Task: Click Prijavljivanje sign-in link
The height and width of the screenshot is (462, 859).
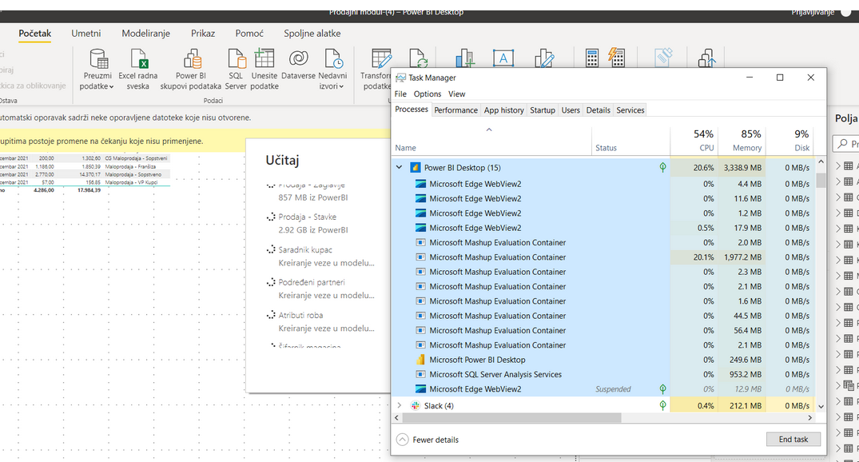Action: (x=813, y=12)
